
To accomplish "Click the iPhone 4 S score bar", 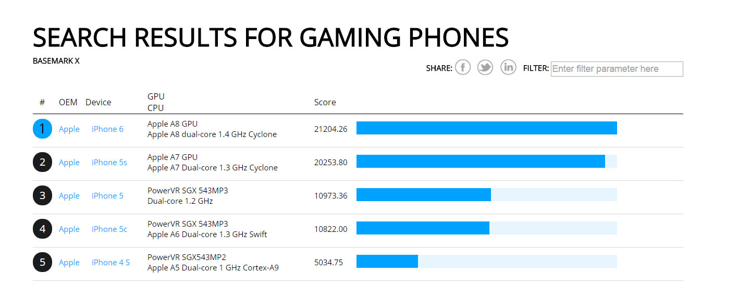I will click(x=487, y=262).
